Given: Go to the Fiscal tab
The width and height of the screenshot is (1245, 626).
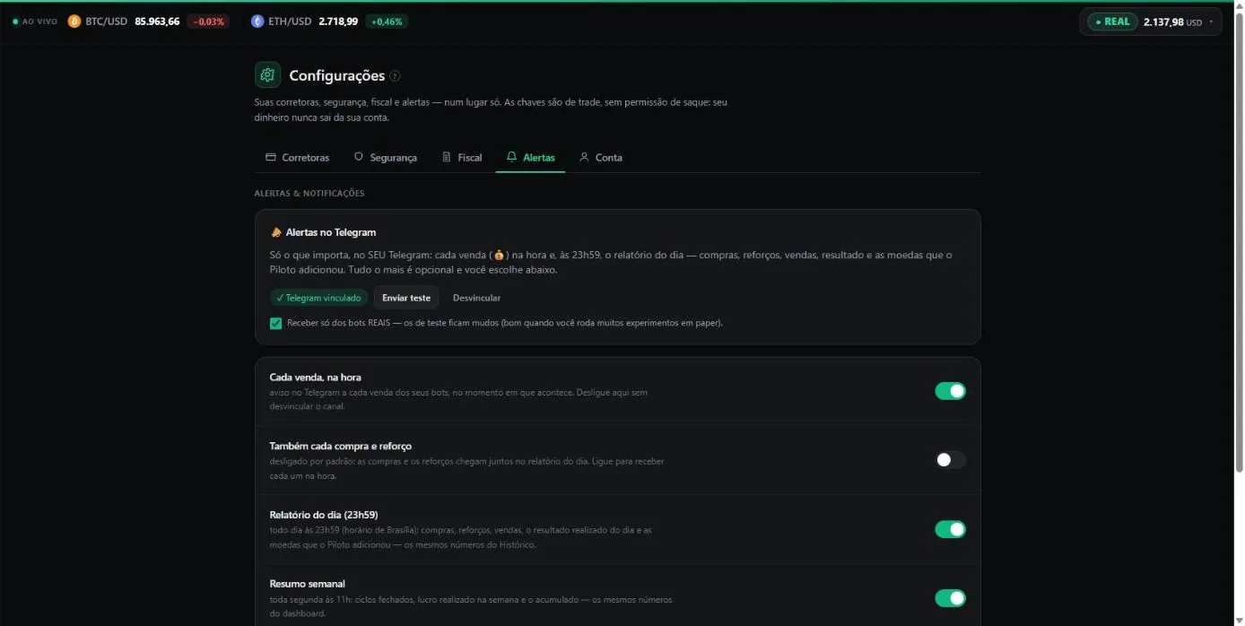Looking at the screenshot, I should (463, 157).
